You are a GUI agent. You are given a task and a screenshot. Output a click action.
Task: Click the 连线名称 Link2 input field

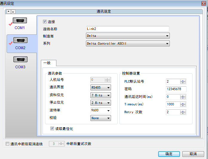tap(128, 29)
